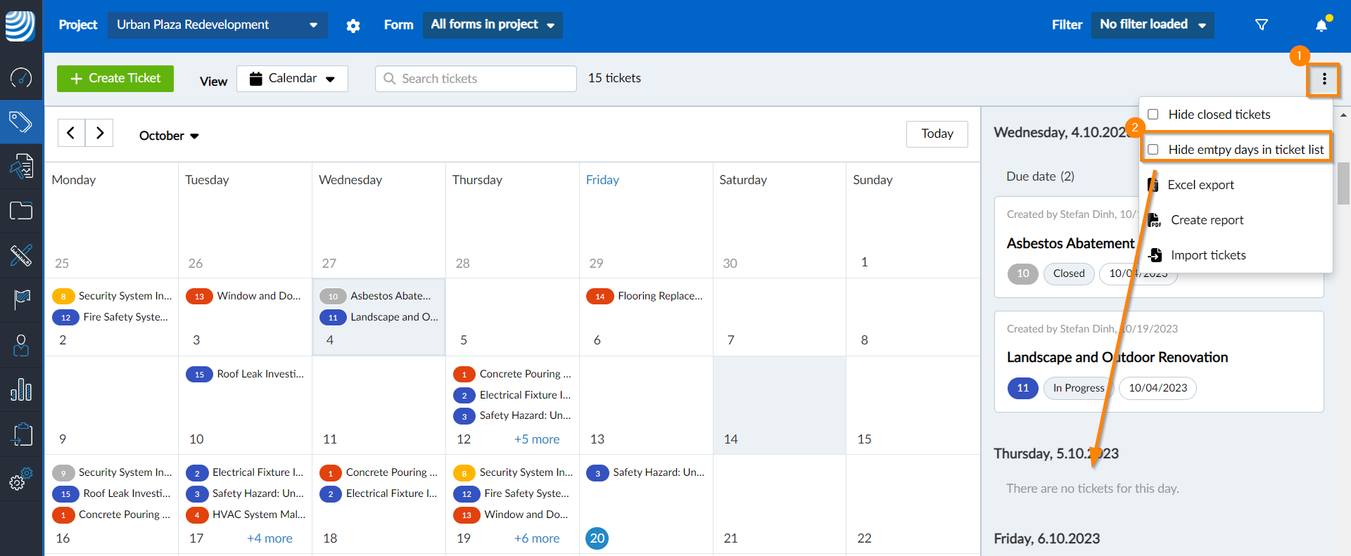Viewport: 1351px width, 556px height.
Task: Select Saturday 14 calendar cell
Action: pos(780,406)
